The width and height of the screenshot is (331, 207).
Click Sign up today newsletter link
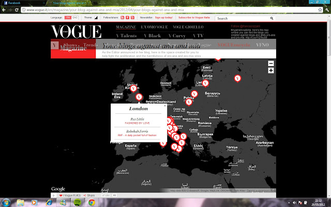coord(163,18)
